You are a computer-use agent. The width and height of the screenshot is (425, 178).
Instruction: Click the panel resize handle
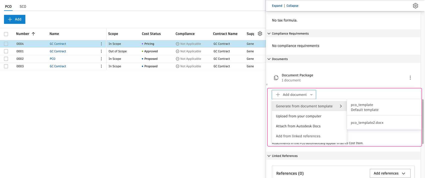267,84
